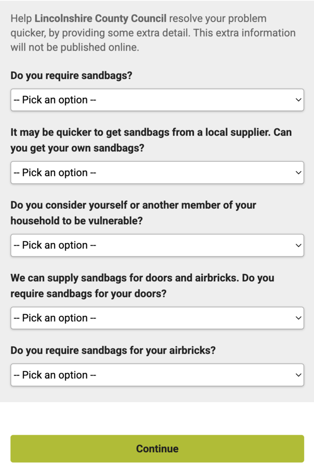Click the chevron beside the local supplier dropdown

(298, 173)
